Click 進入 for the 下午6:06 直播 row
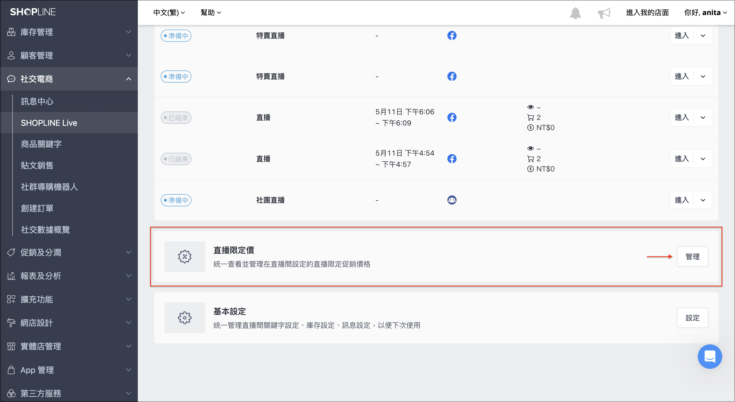 [682, 118]
